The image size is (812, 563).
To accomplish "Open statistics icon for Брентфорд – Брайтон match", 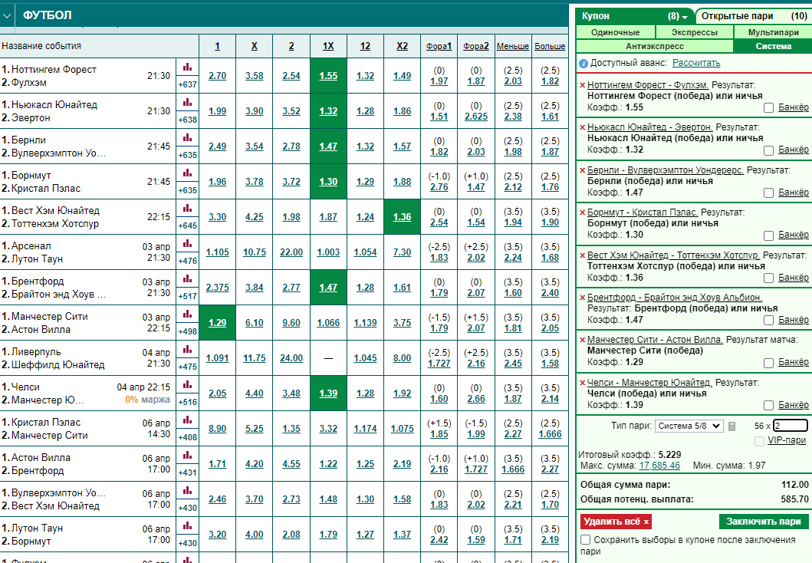I will pos(187,278).
